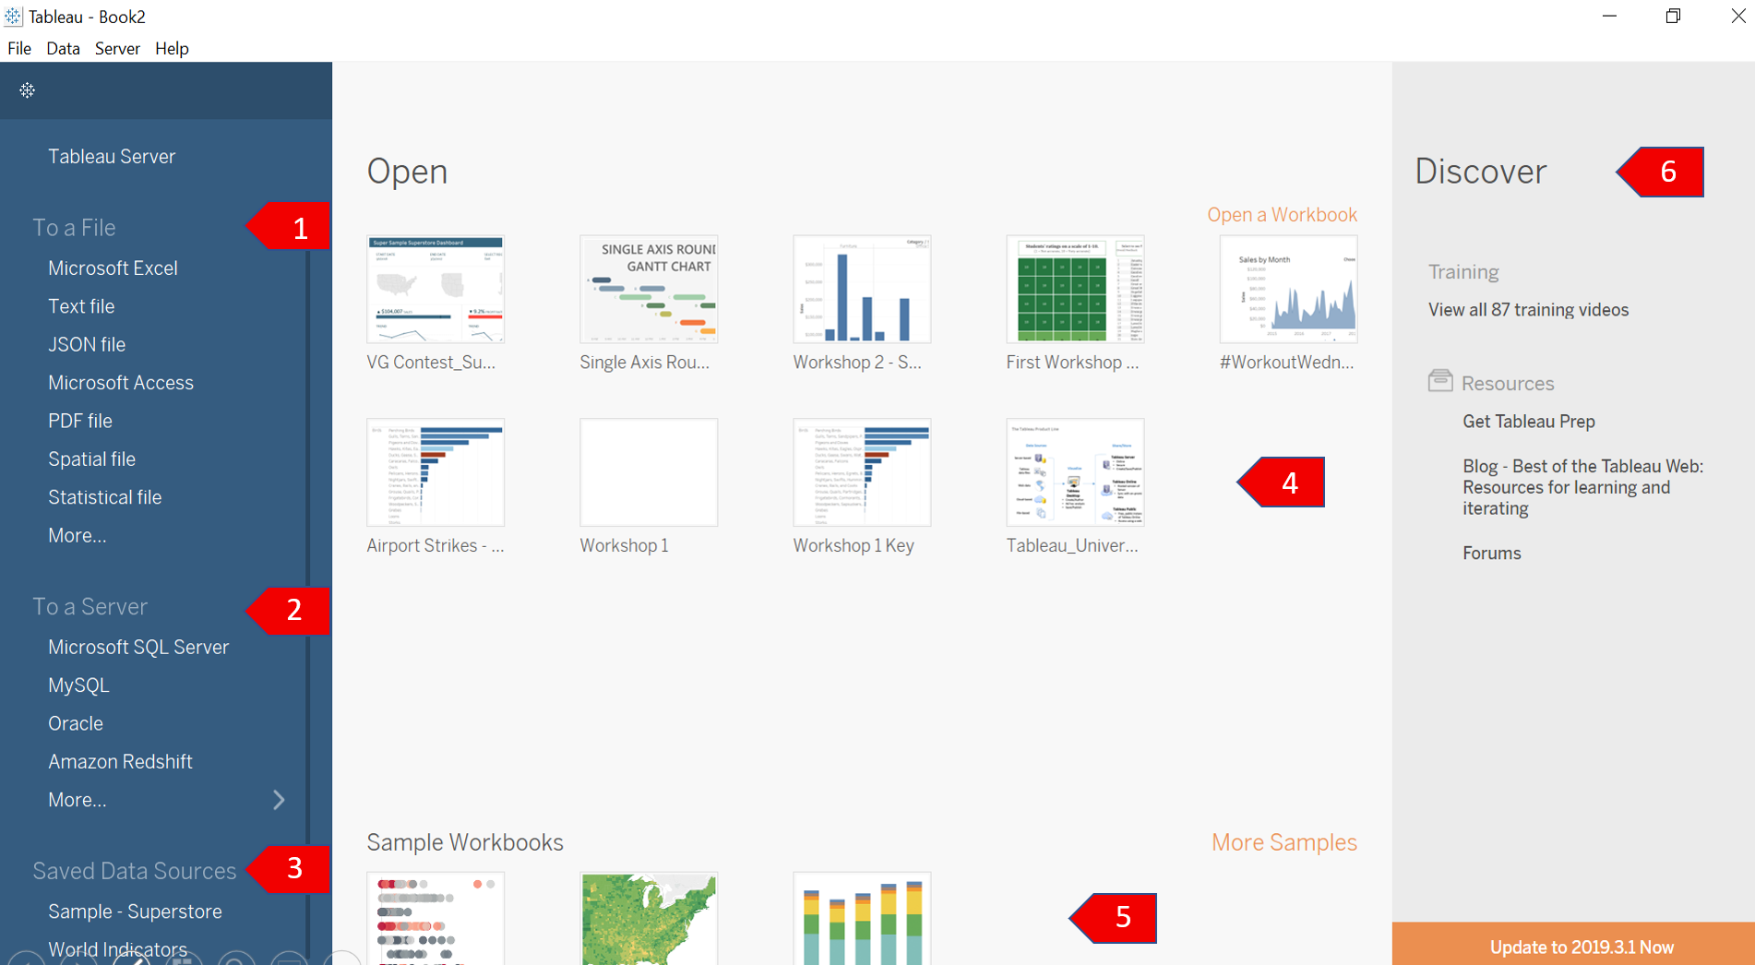Connect to Microsoft SQL Server
1755x965 pixels.
click(137, 647)
